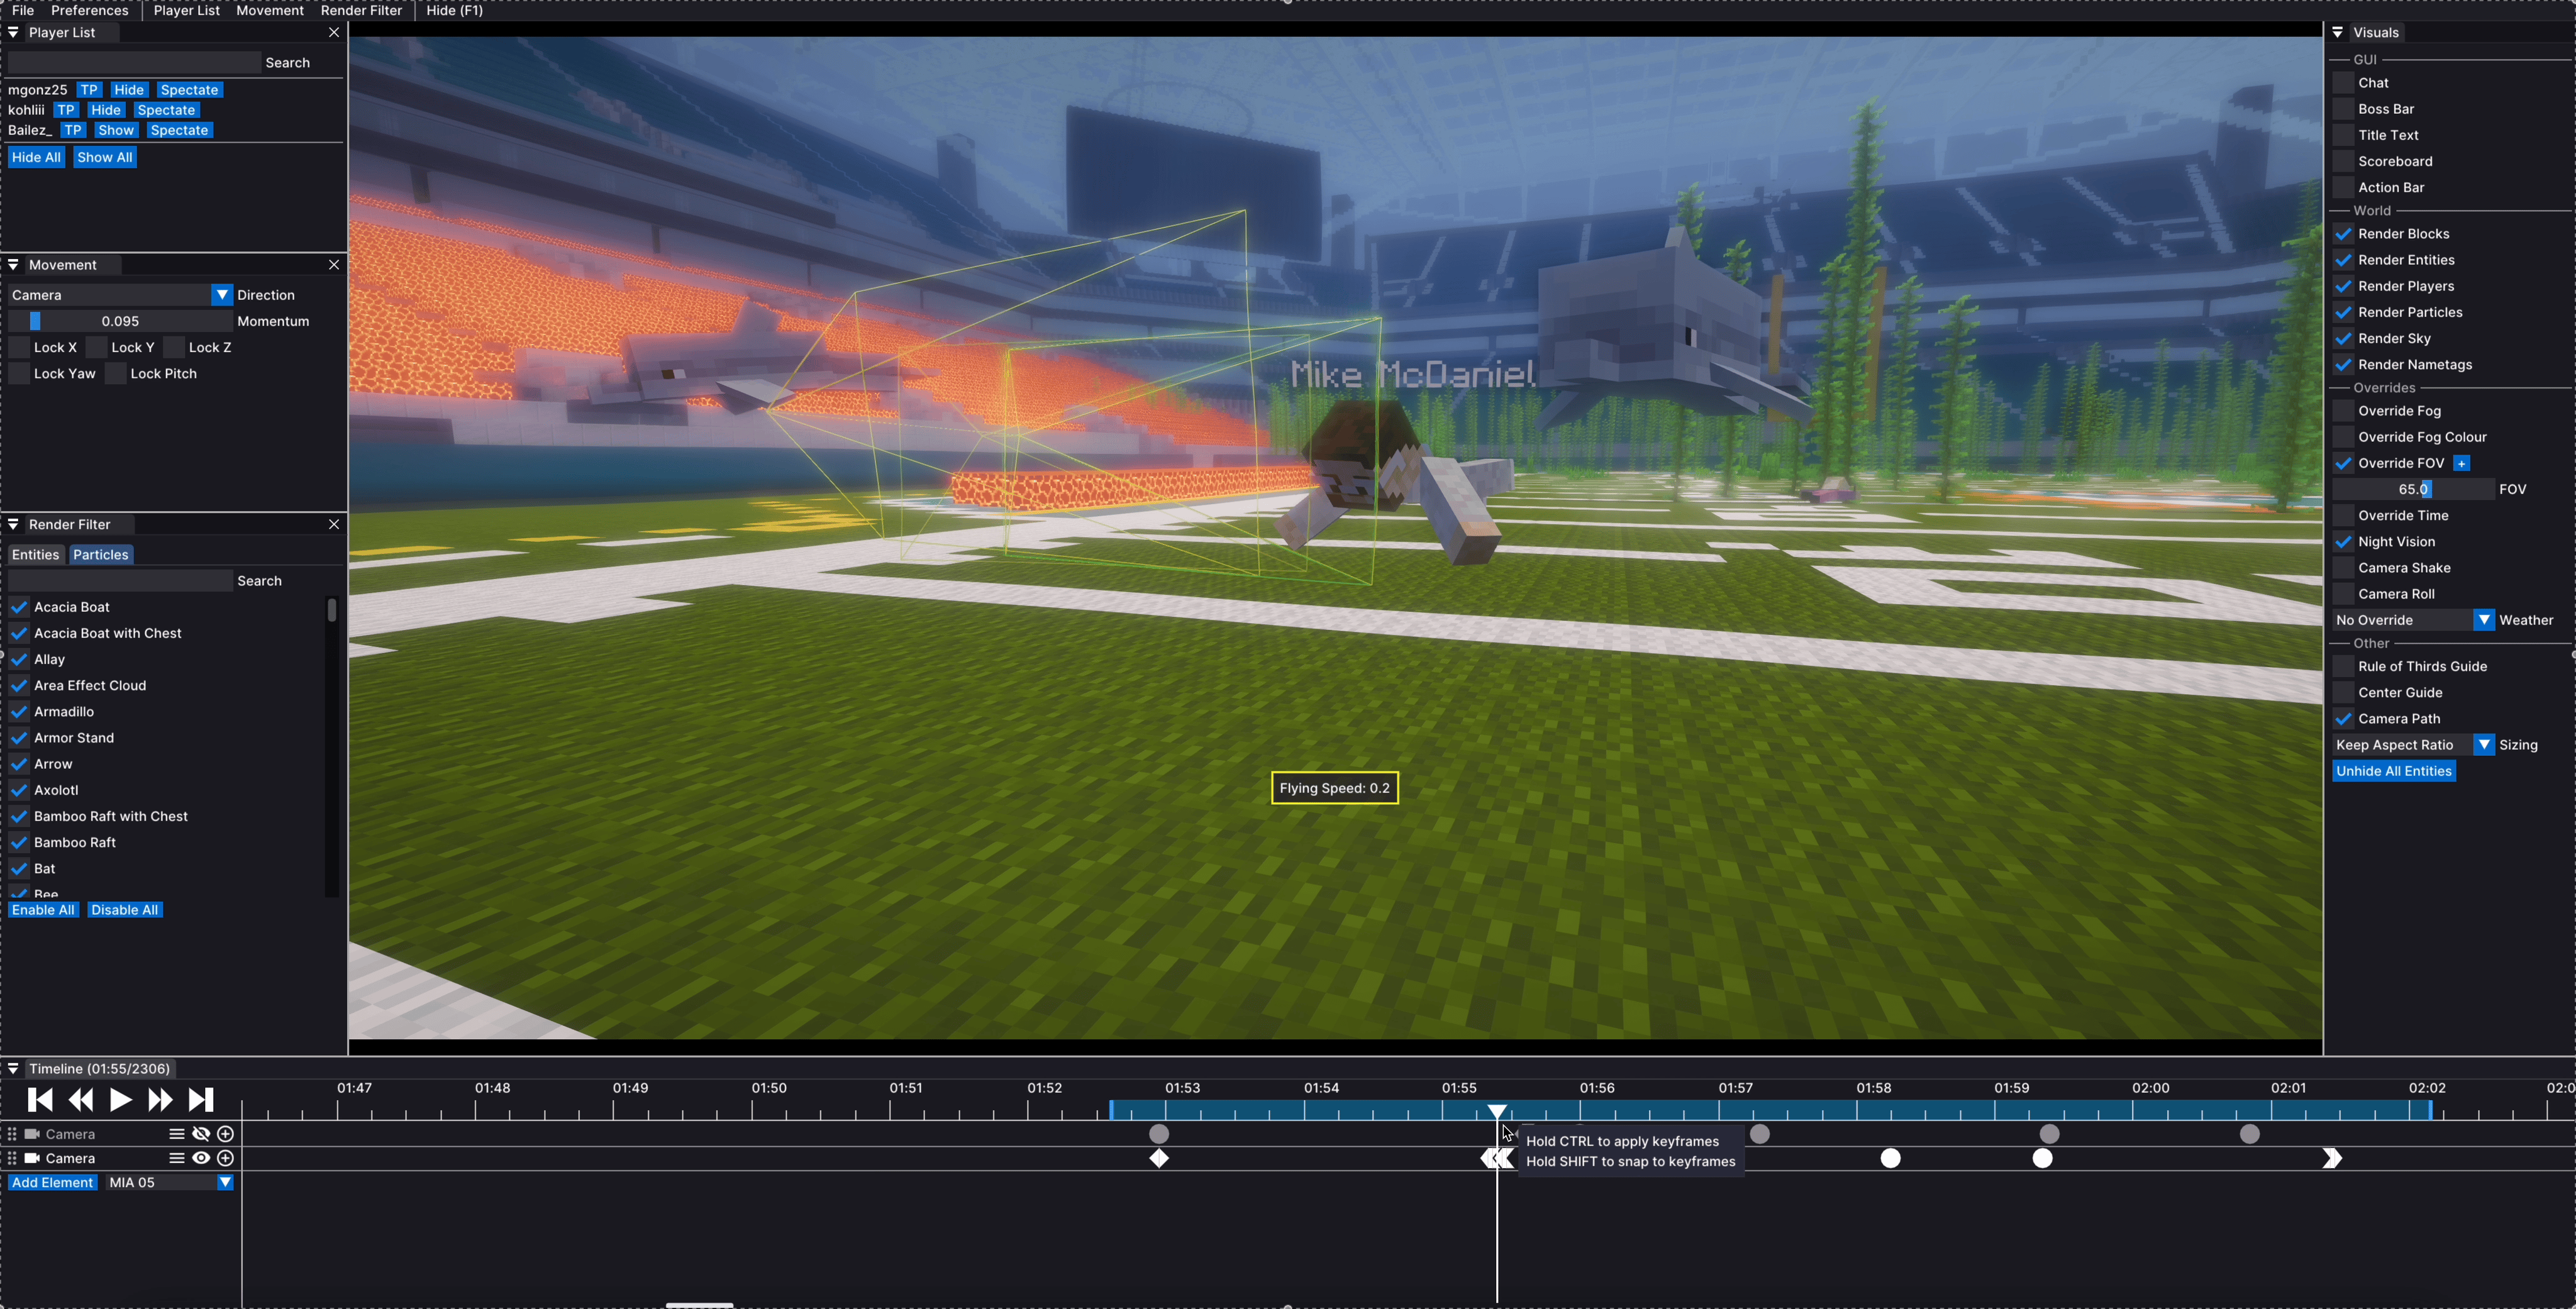The width and height of the screenshot is (2576, 1309).
Task: Switch to Particles tab
Action: click(x=101, y=555)
